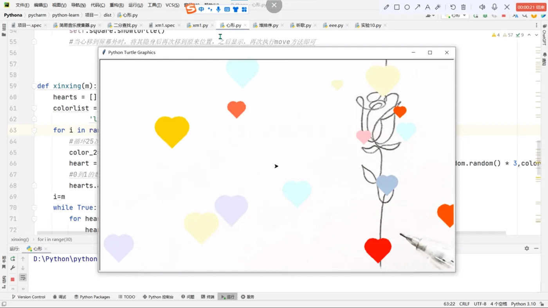Screen dimensions: 548x308
Task: Toggle Chinese input mode 中
Action: click(x=201, y=9)
